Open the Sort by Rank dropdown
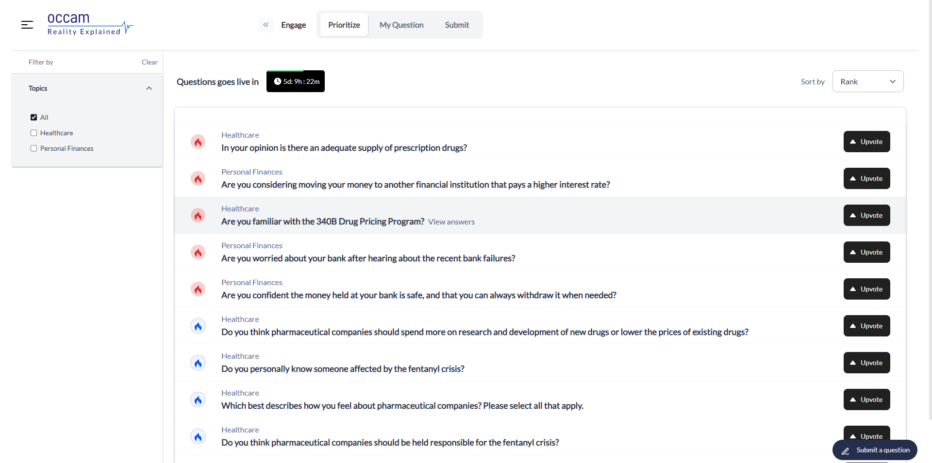 [867, 81]
